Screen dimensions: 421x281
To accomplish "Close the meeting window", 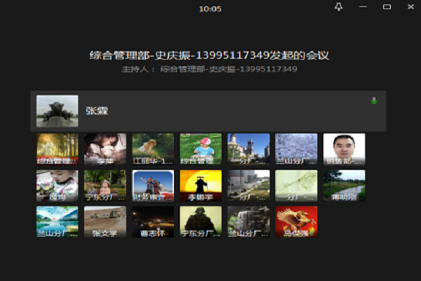I will [x=410, y=6].
